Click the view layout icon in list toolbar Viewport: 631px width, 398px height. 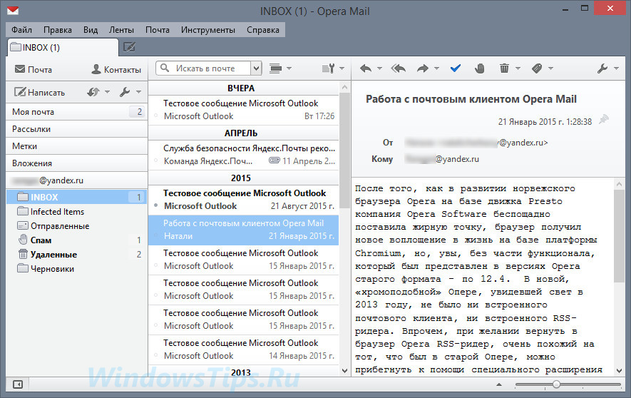pyautogui.click(x=276, y=68)
